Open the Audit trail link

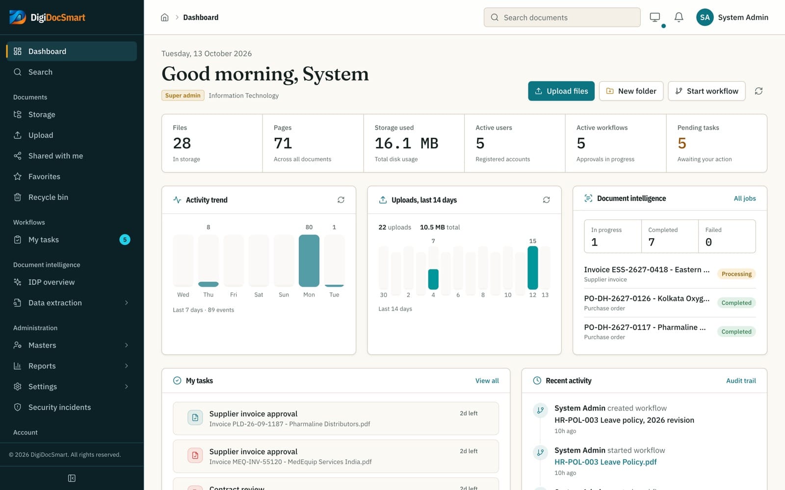[741, 381]
